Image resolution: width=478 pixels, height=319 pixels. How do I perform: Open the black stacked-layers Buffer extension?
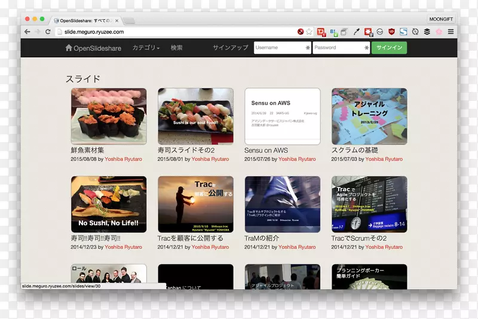pyautogui.click(x=427, y=32)
